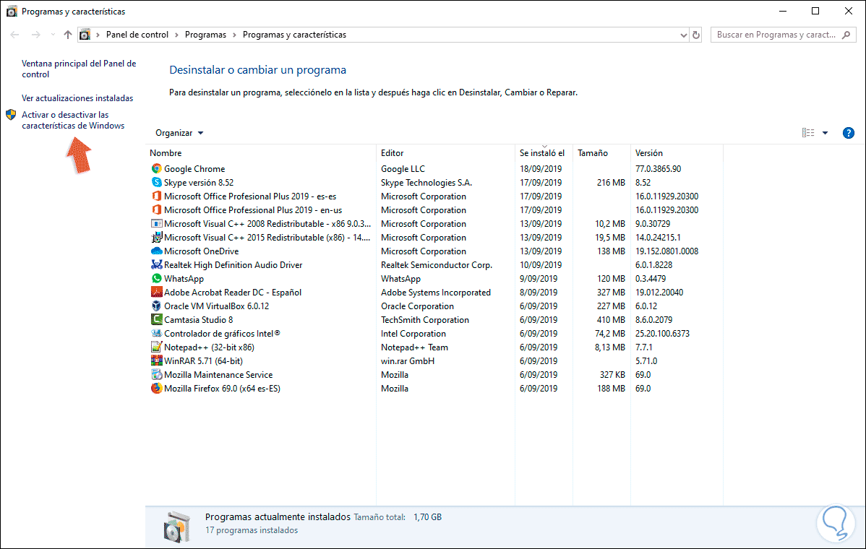
Task: Click the Controlador de gráficos Intel icon
Action: click(156, 334)
